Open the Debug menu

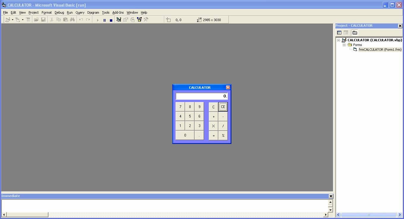(x=59, y=12)
